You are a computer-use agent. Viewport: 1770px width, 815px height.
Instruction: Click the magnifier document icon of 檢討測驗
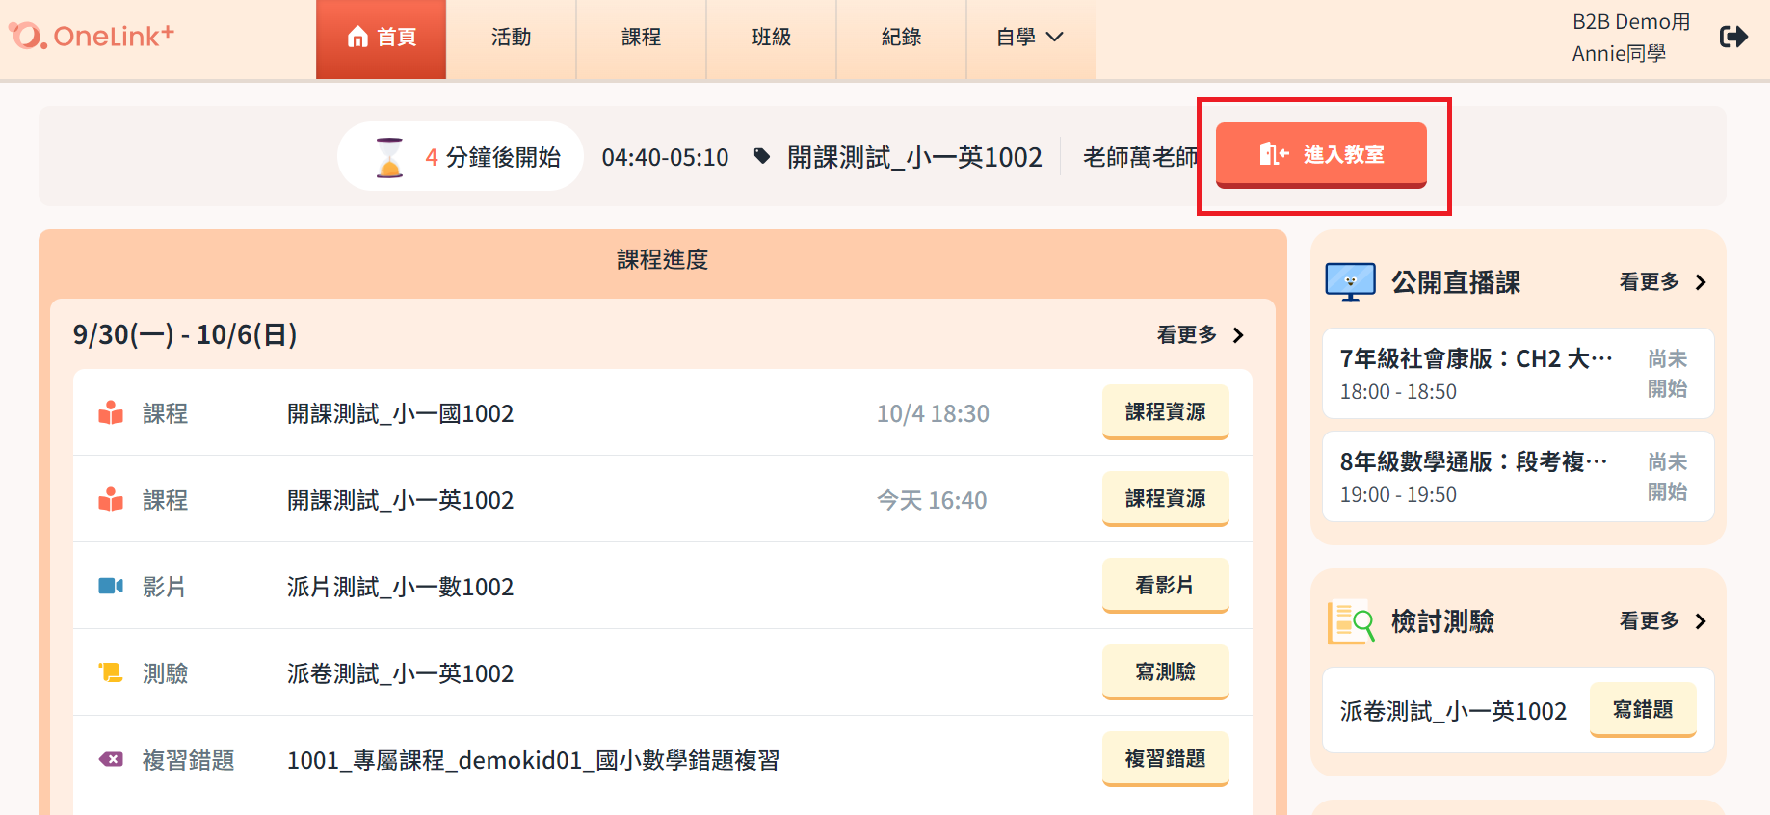(x=1350, y=622)
